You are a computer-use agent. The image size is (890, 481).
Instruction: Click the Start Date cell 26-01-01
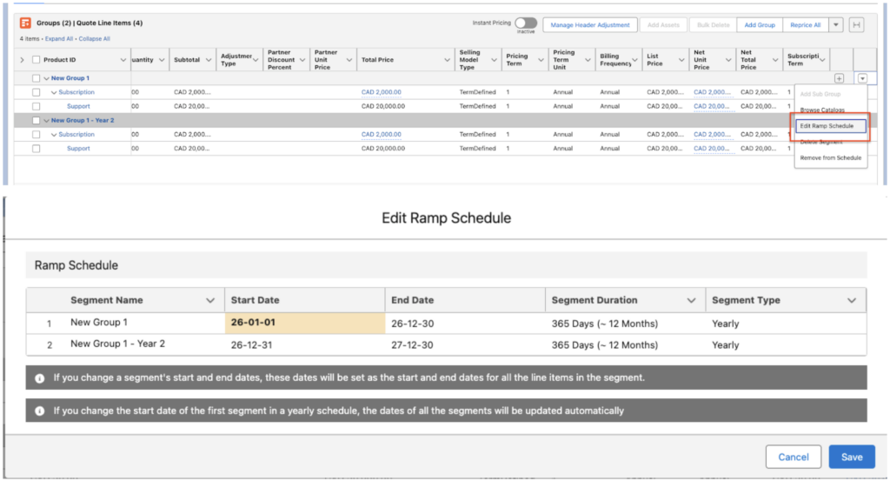pyautogui.click(x=304, y=323)
